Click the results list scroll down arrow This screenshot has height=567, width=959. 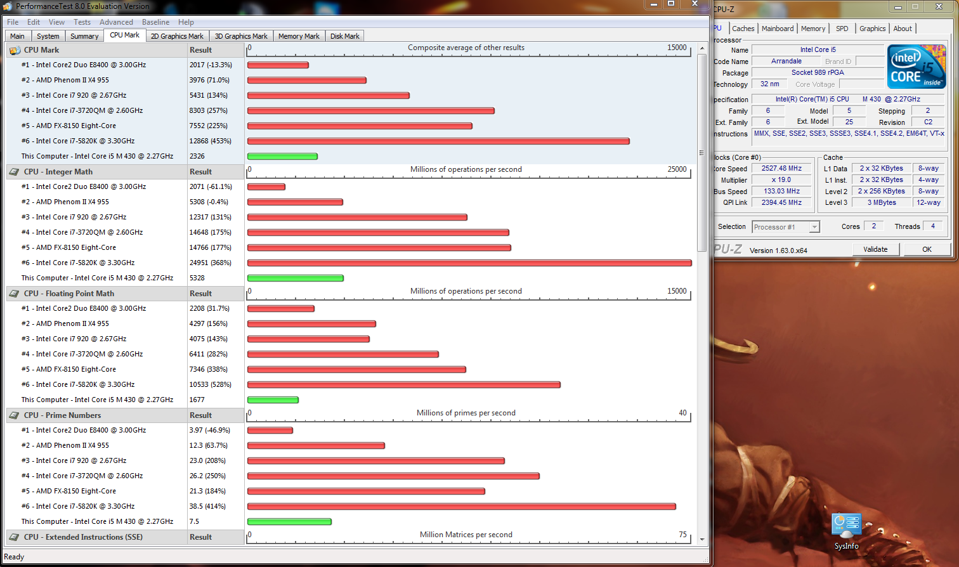(x=701, y=540)
